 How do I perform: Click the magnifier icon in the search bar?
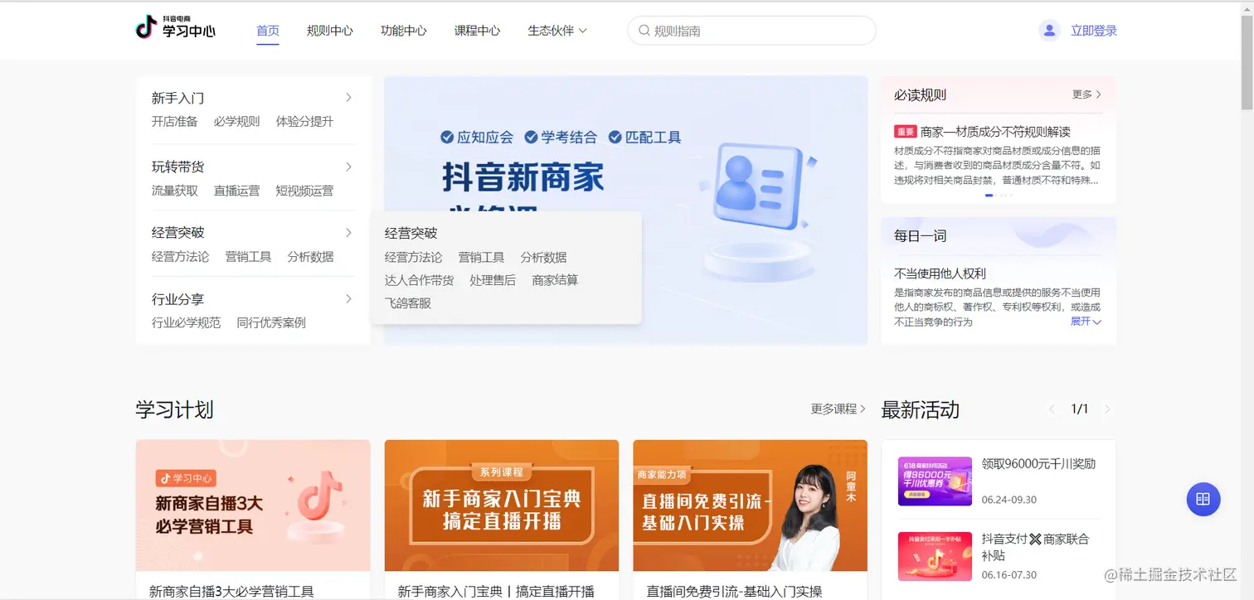coord(644,30)
